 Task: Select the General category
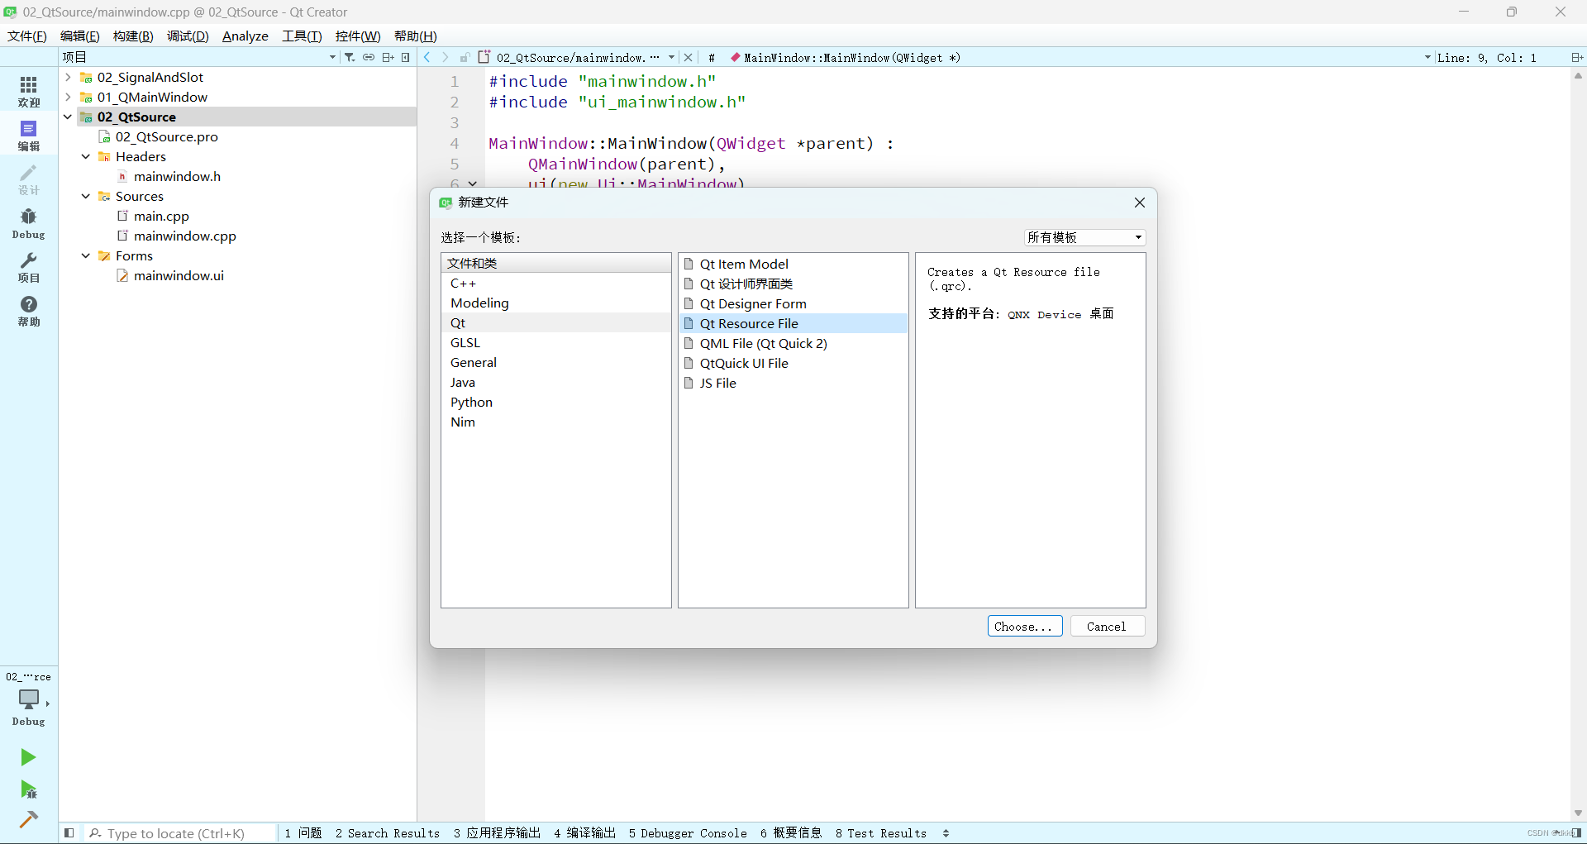[x=556, y=362]
